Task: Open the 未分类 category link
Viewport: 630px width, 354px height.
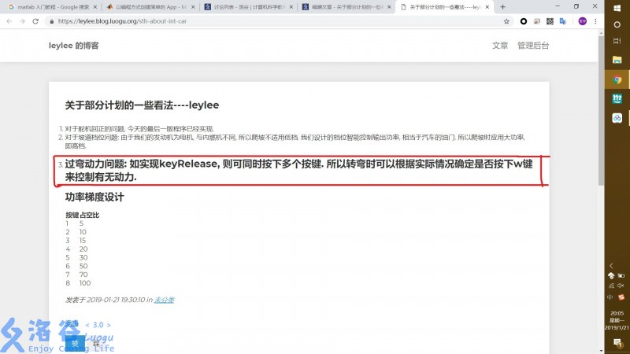Action: [164, 300]
